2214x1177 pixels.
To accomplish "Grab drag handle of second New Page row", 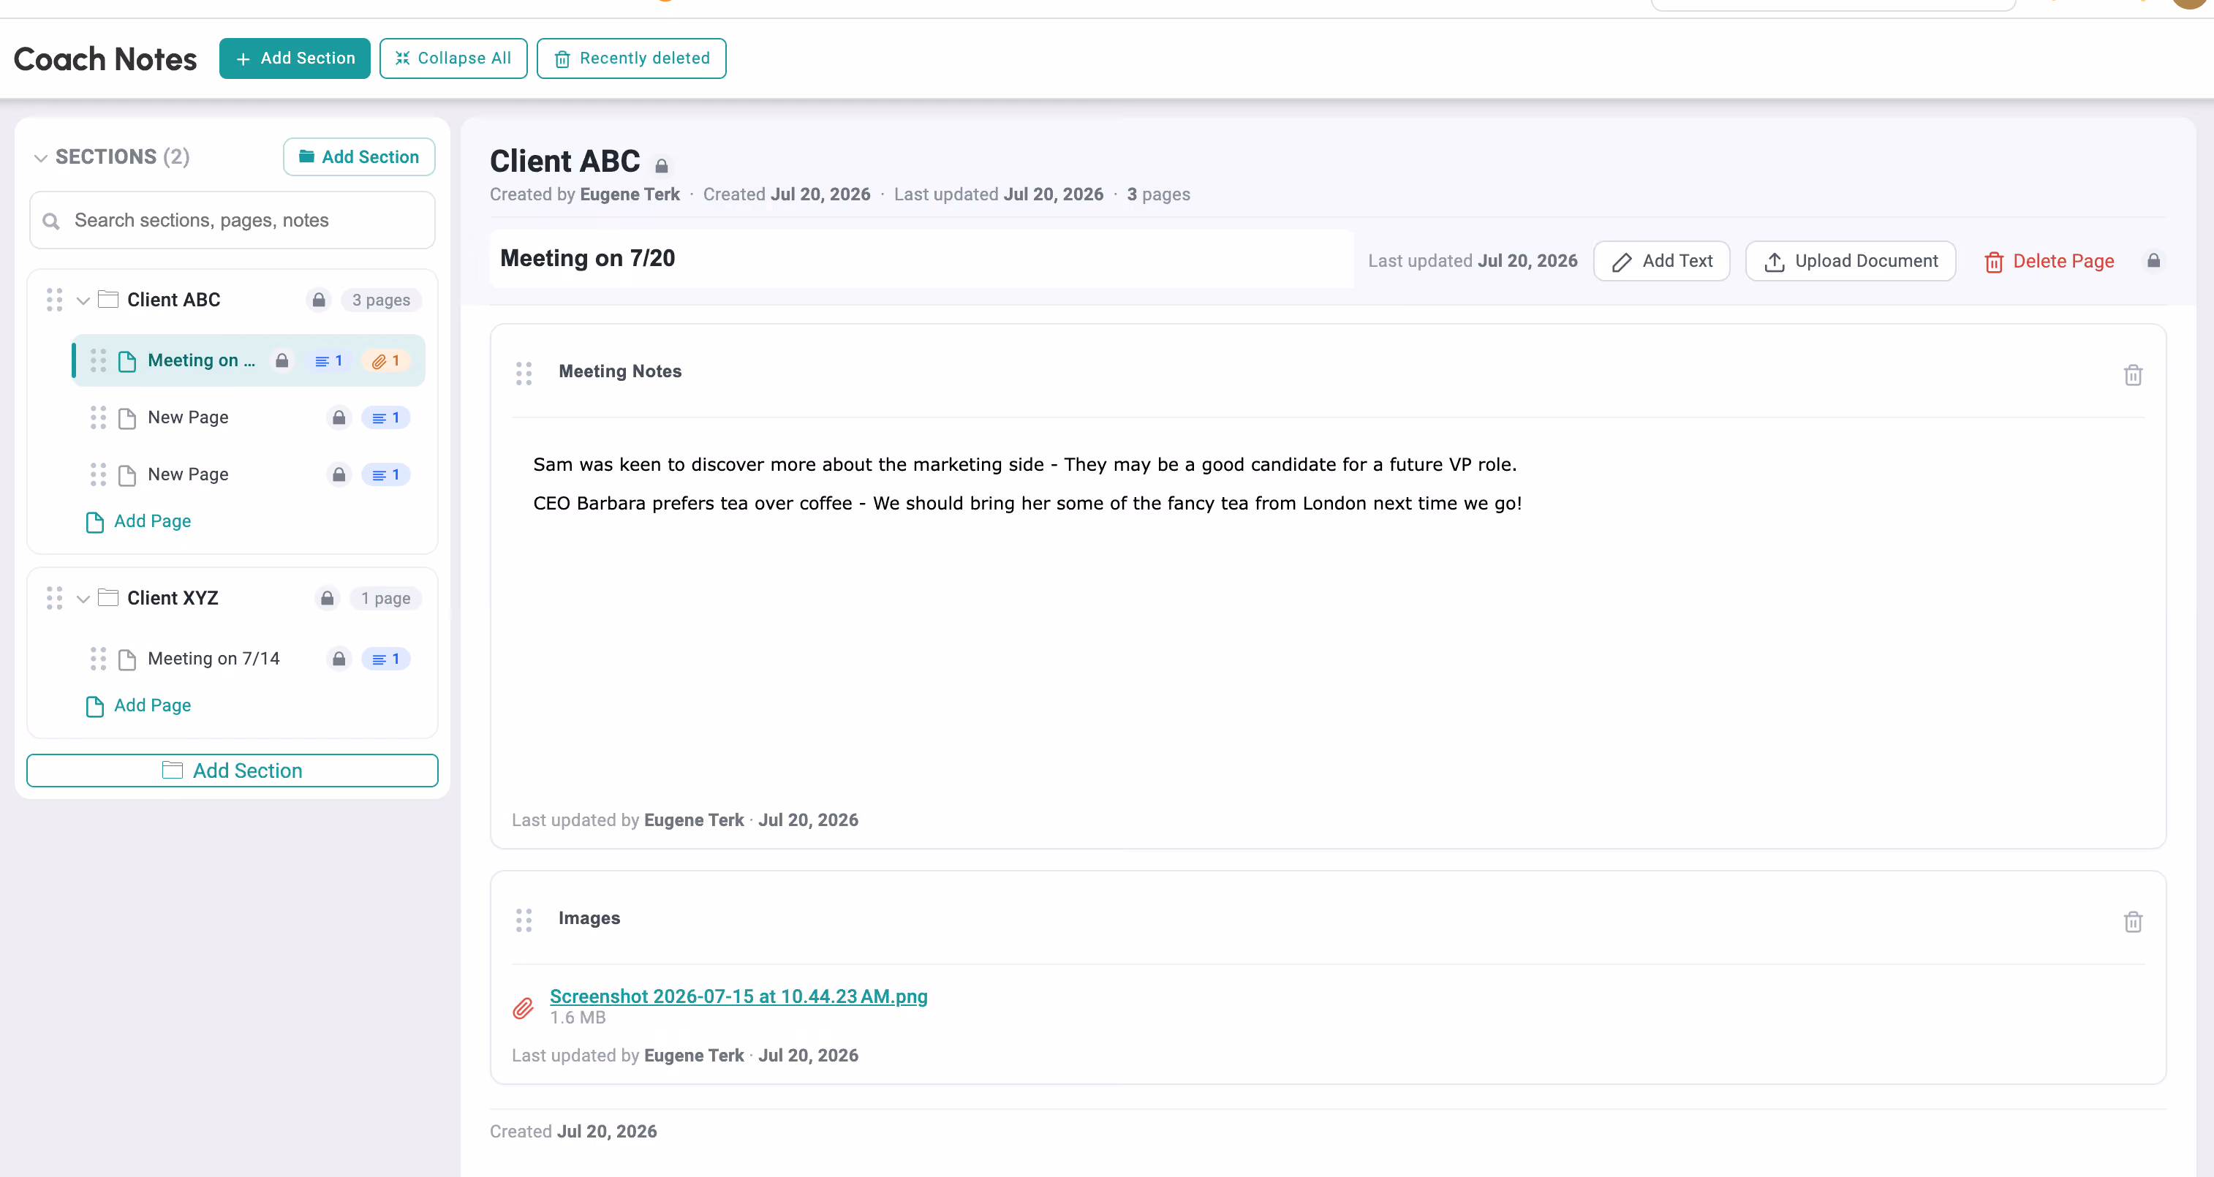I will (x=98, y=474).
